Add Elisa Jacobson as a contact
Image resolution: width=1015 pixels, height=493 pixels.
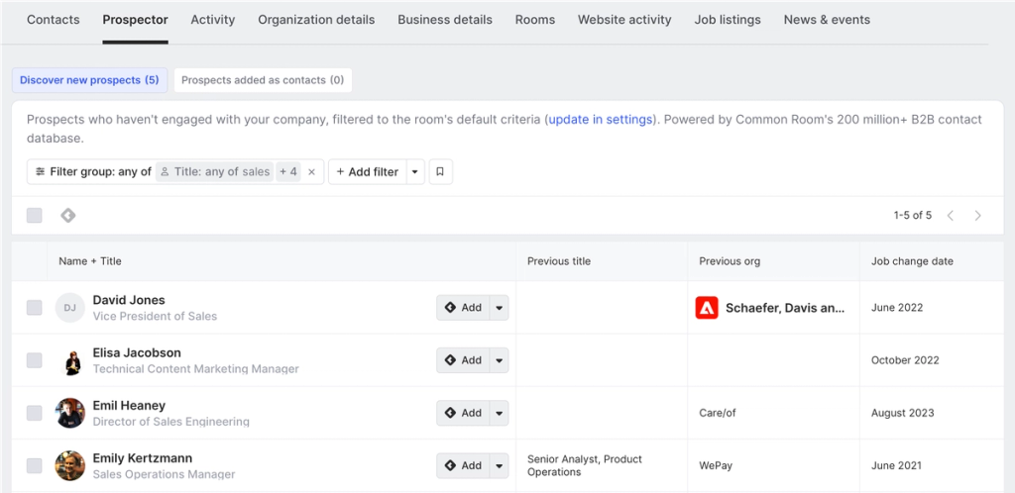click(463, 360)
